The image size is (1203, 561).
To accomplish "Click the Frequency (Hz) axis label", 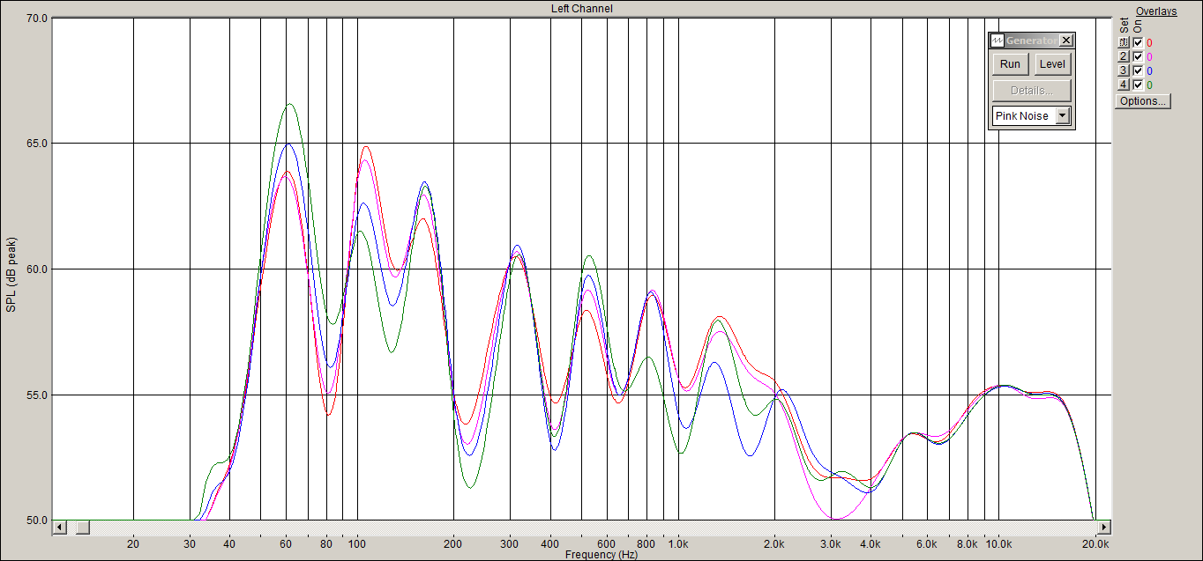I will tap(601, 555).
